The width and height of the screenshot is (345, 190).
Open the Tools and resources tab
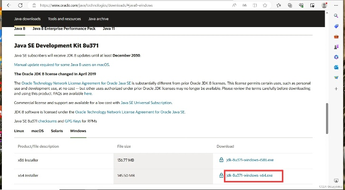coord(65,19)
